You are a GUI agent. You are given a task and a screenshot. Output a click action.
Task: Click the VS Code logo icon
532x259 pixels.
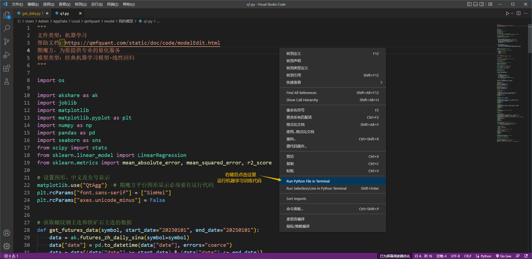click(x=5, y=4)
